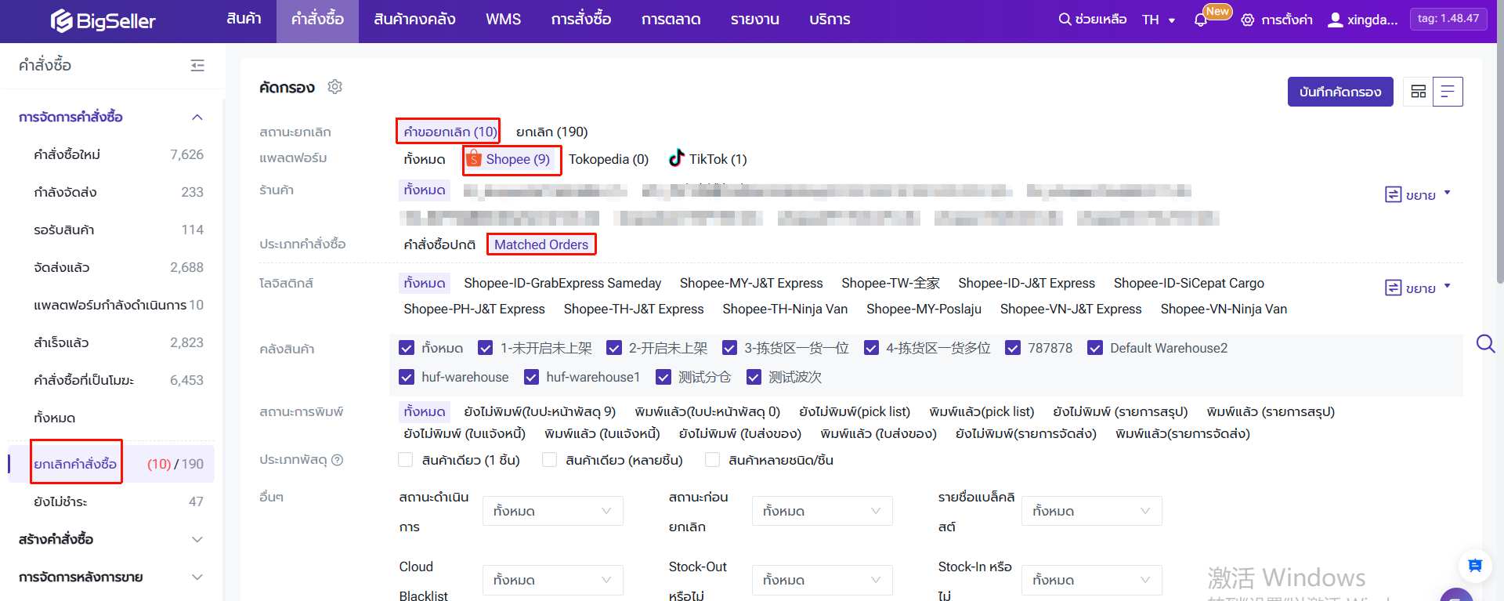The image size is (1504, 601).
Task: Open the notification bell
Action: tap(1200, 20)
